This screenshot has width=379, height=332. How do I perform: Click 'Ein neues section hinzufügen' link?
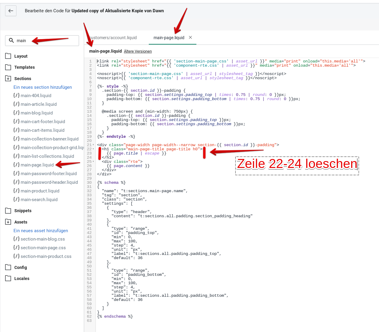(43, 87)
